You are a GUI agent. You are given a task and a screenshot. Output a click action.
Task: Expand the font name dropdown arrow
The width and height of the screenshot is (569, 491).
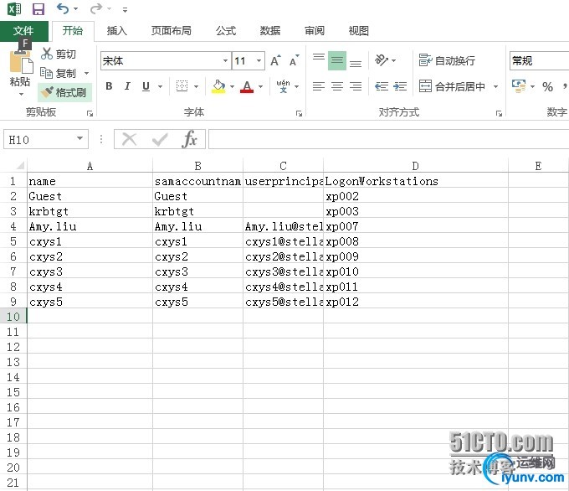(225, 60)
